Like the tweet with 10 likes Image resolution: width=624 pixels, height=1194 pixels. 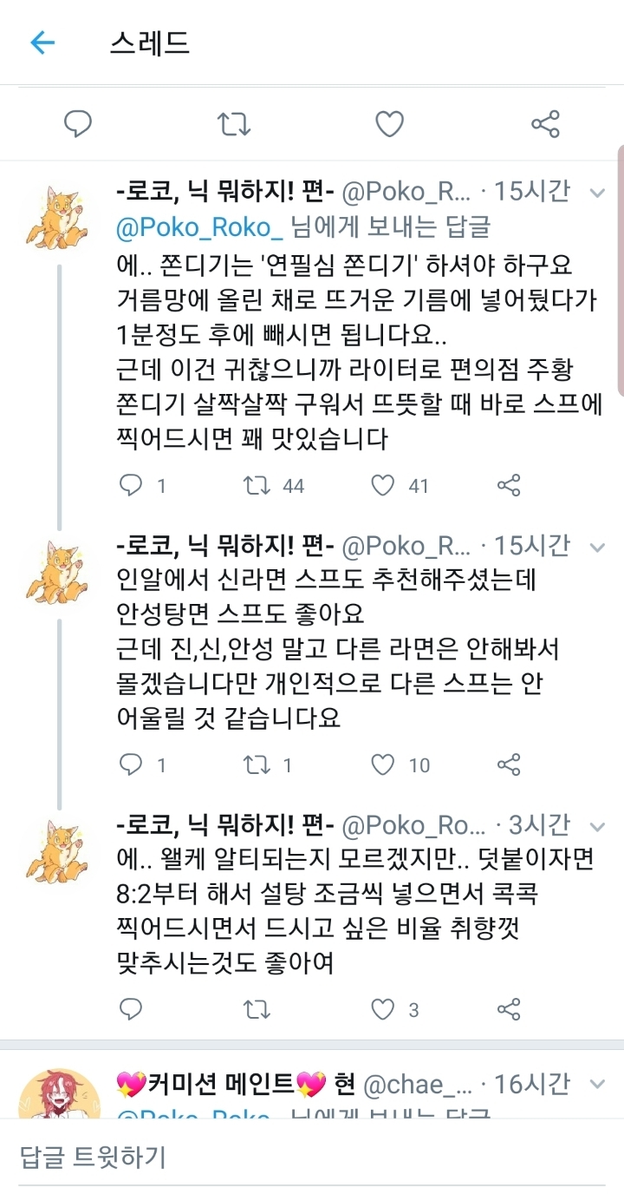(381, 764)
